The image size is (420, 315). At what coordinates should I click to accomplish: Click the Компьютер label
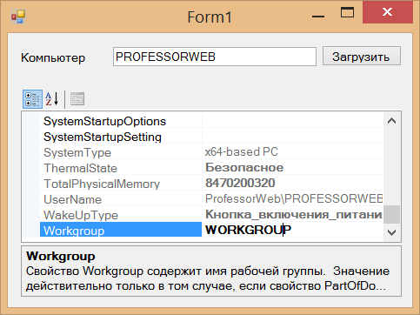(53, 57)
